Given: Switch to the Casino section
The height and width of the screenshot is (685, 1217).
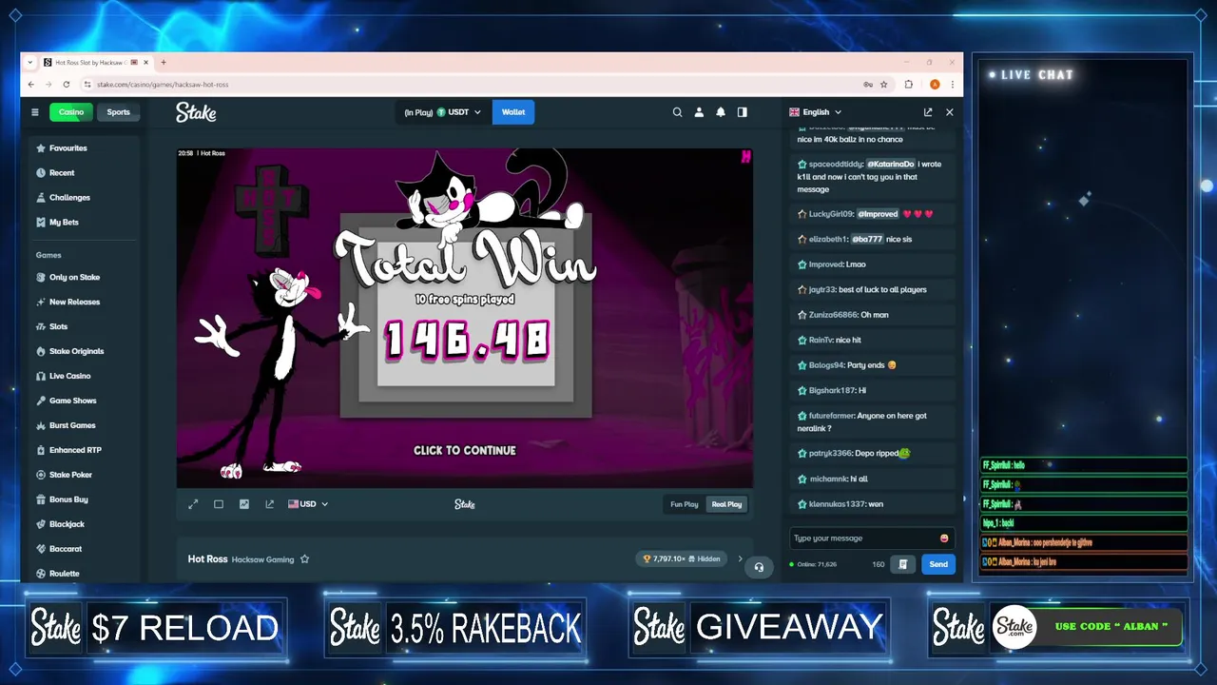Looking at the screenshot, I should pyautogui.click(x=71, y=112).
